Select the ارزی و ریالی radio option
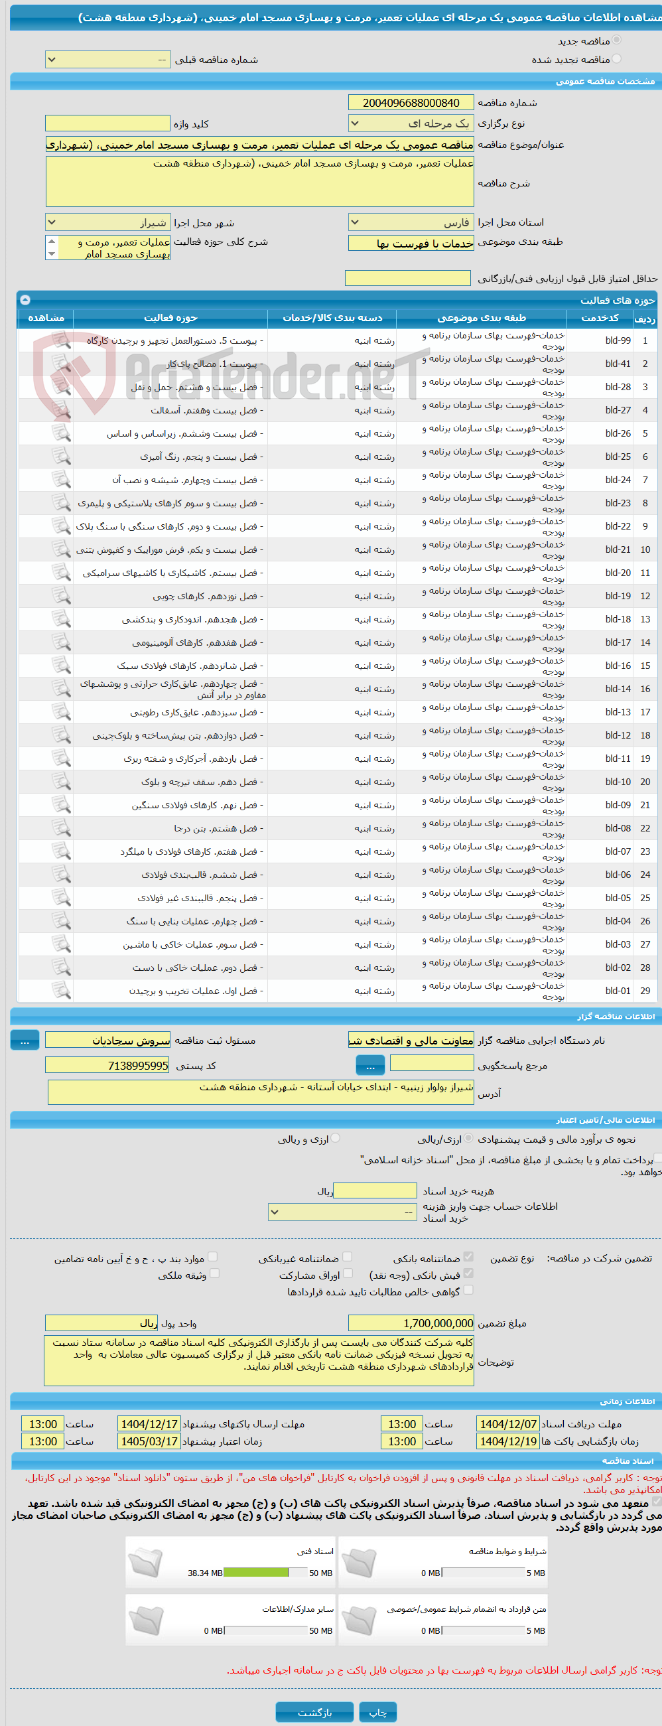This screenshot has width=662, height=1726. pos(336,1137)
